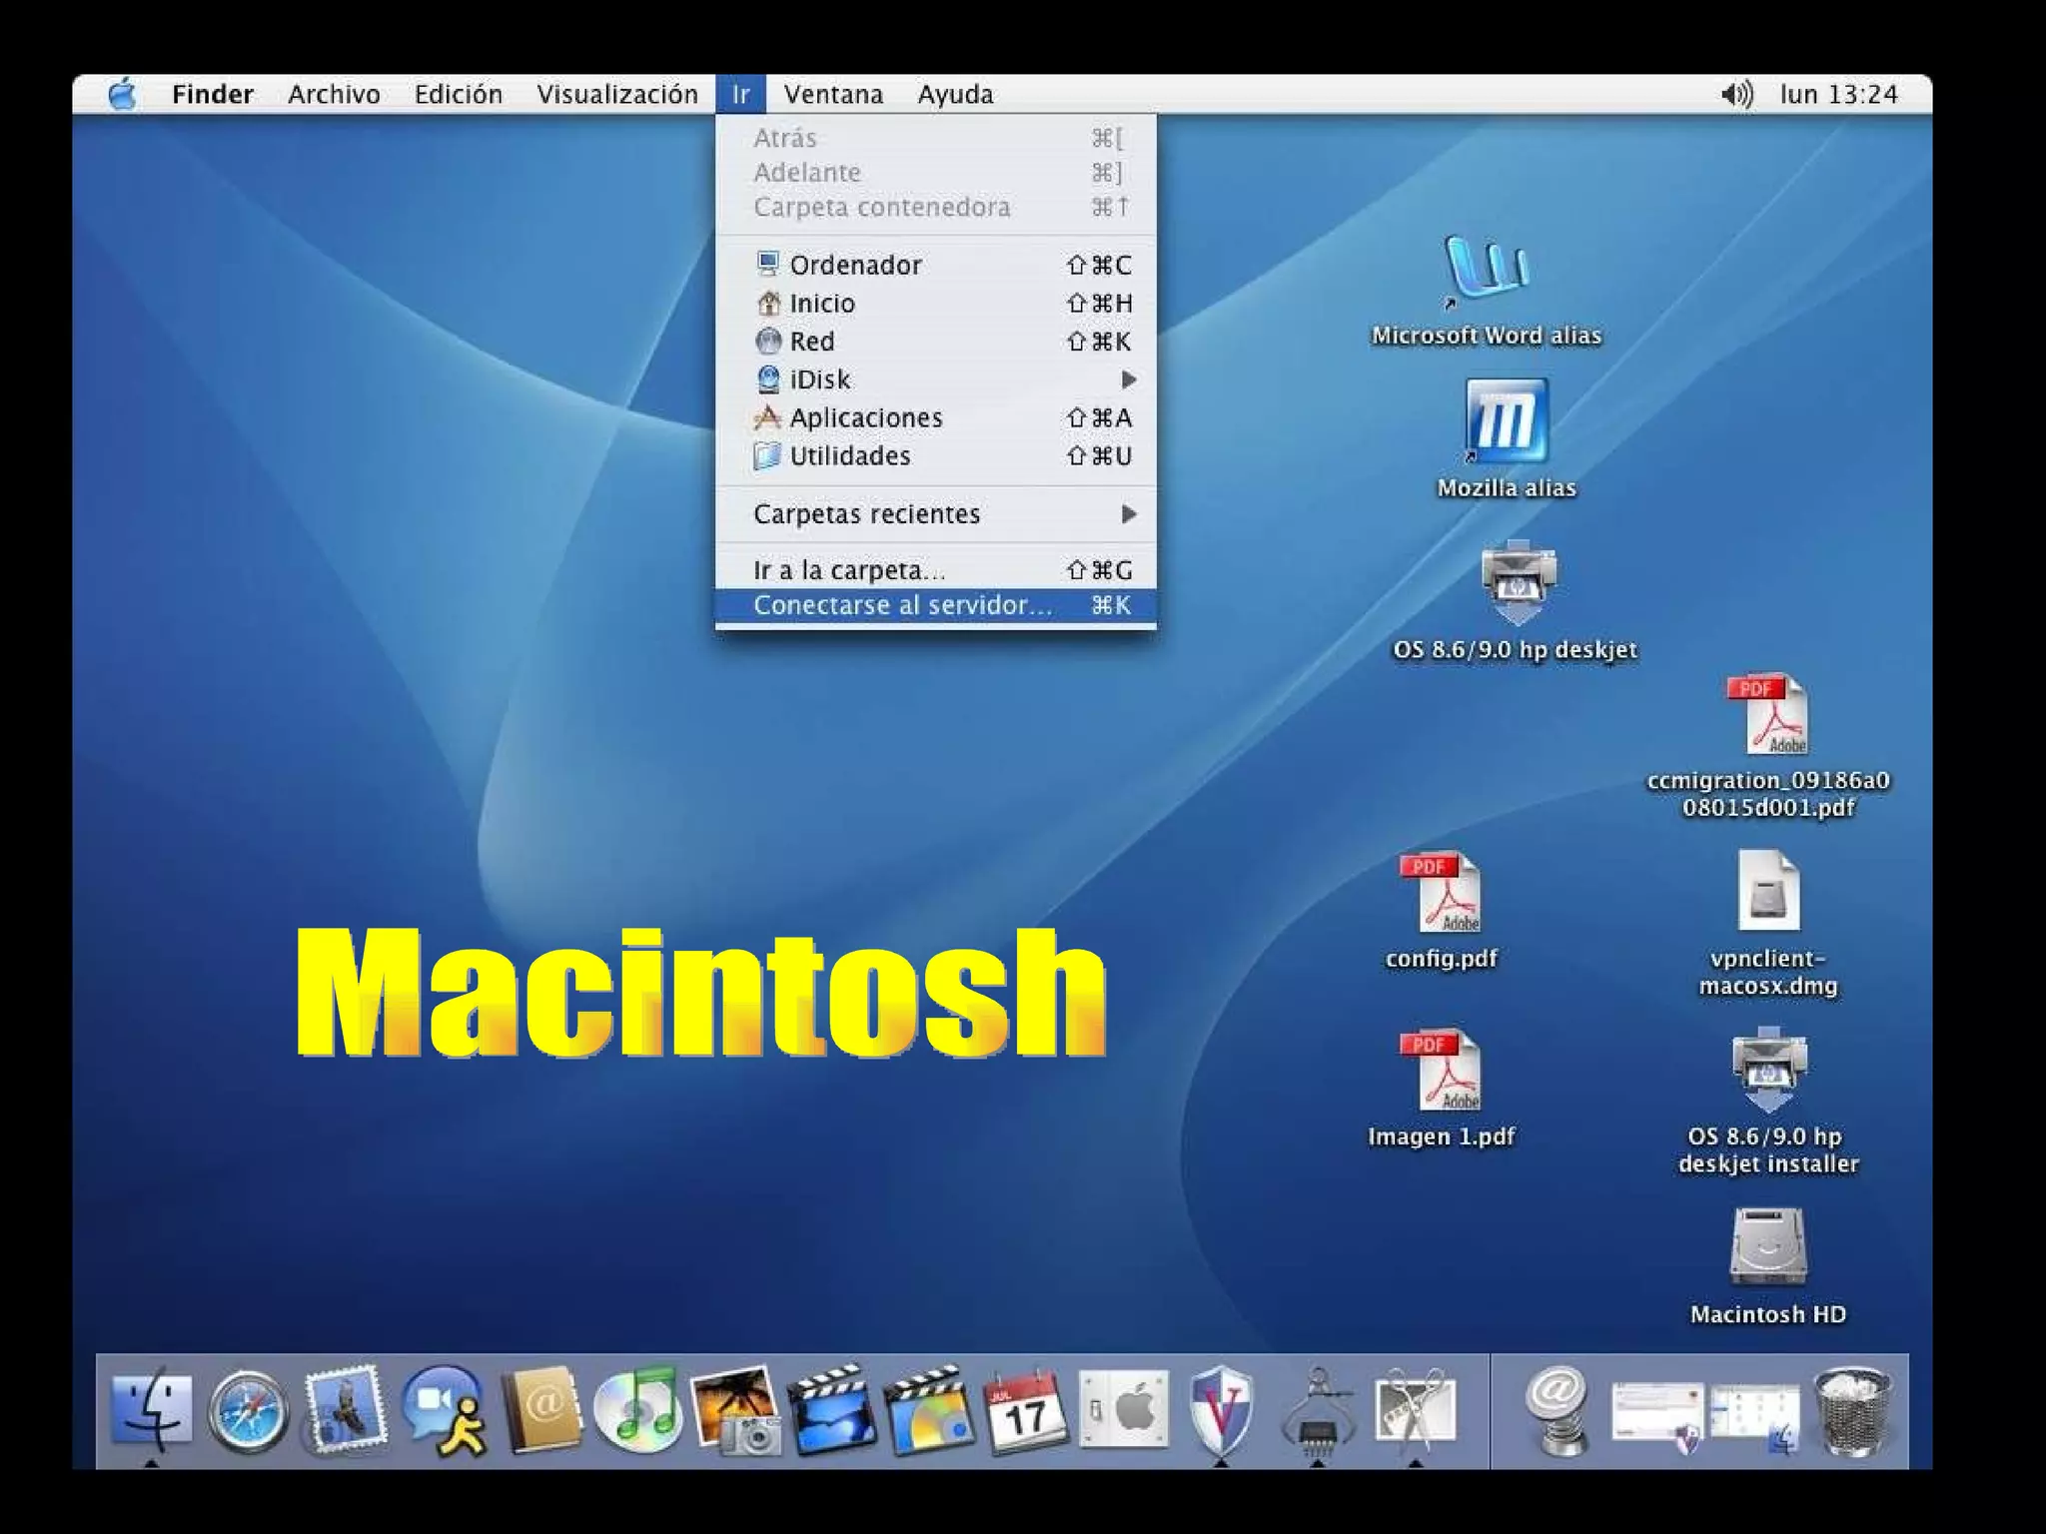
Task: Open the Apple menu
Action: pyautogui.click(x=122, y=94)
